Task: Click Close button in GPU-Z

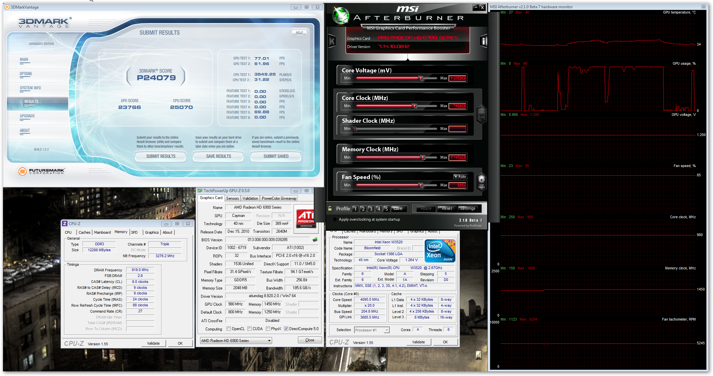Action: point(310,340)
